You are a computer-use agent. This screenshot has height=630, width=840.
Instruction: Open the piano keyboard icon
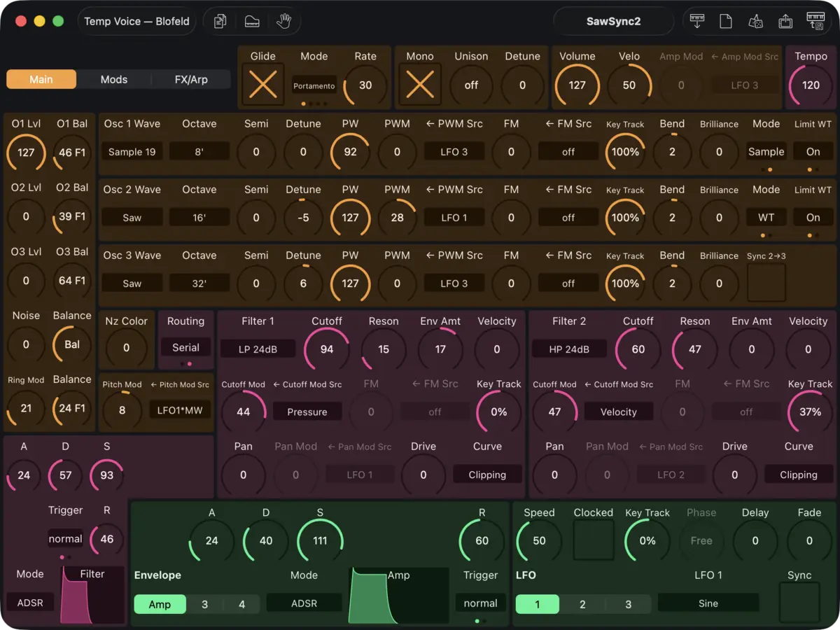pyautogui.click(x=252, y=22)
